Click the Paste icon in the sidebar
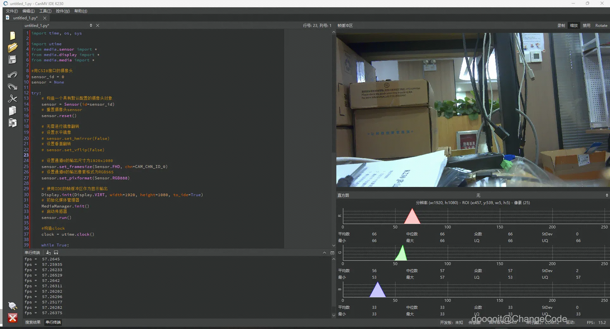 (x=12, y=123)
